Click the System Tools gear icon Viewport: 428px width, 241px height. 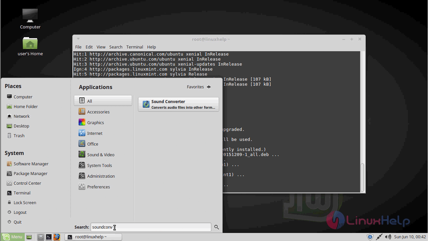tap(82, 165)
